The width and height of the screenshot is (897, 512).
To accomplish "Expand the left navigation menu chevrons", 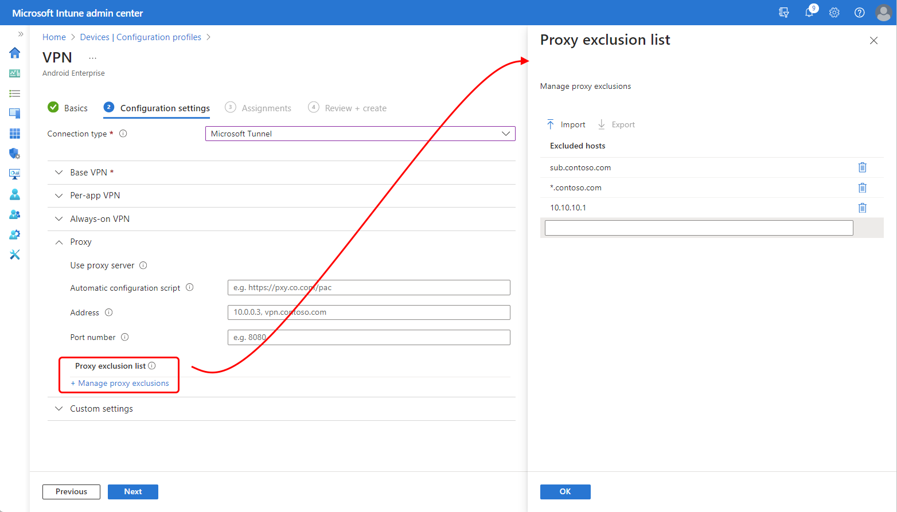I will [21, 34].
